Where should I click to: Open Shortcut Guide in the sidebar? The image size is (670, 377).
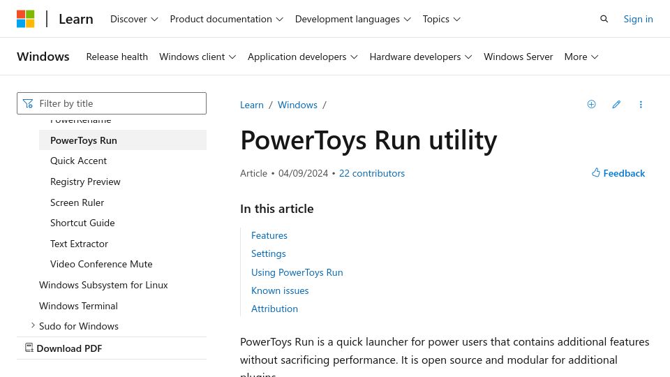point(82,223)
